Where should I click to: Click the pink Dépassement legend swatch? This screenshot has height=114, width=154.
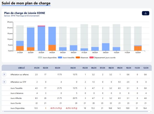pyautogui.click(x=92, y=57)
